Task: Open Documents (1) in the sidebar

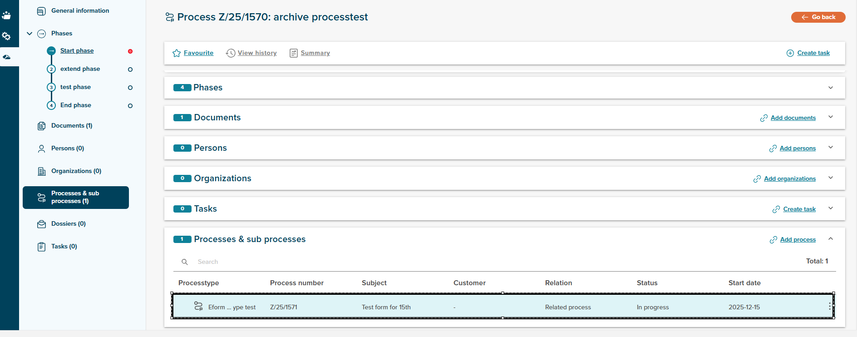Action: tap(72, 125)
